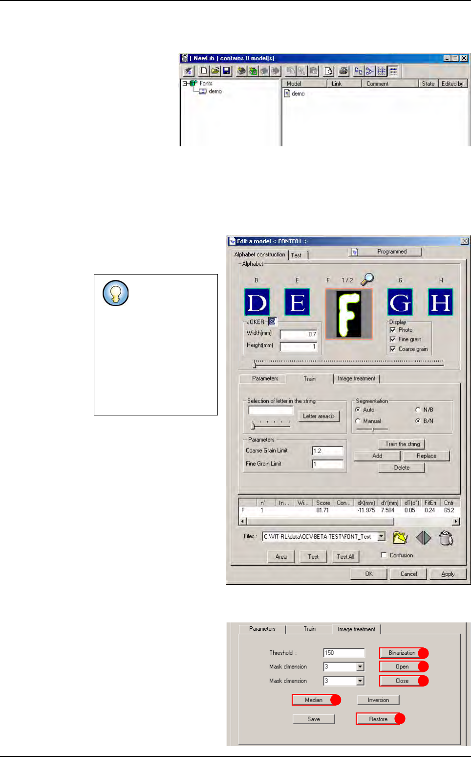Click the Test All button
The width and height of the screenshot is (471, 757).
click(345, 556)
